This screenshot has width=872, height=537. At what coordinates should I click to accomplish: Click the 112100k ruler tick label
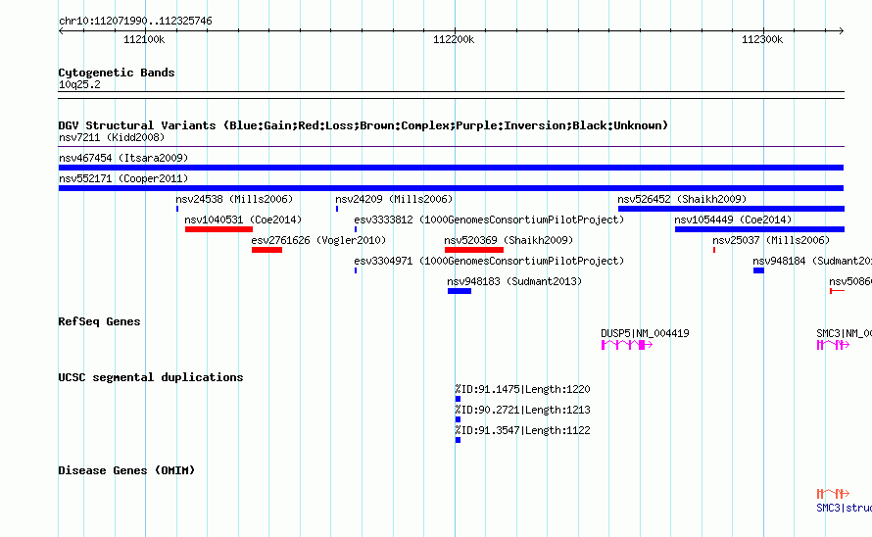(x=144, y=39)
